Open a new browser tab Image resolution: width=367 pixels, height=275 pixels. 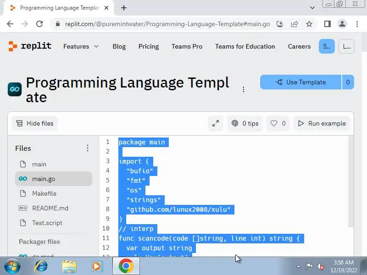click(124, 8)
